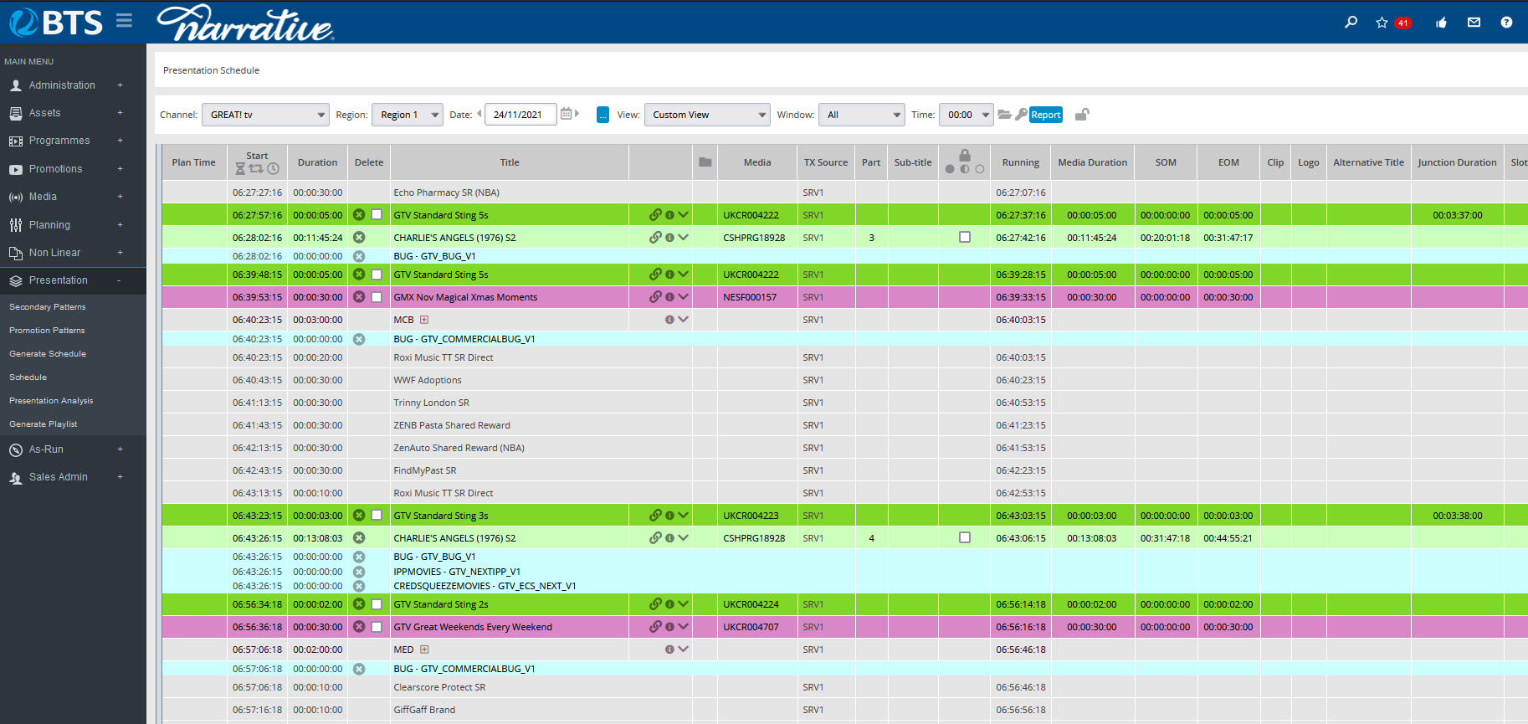Select the empty circle lock filter
Image resolution: width=1528 pixels, height=724 pixels.
pos(980,169)
